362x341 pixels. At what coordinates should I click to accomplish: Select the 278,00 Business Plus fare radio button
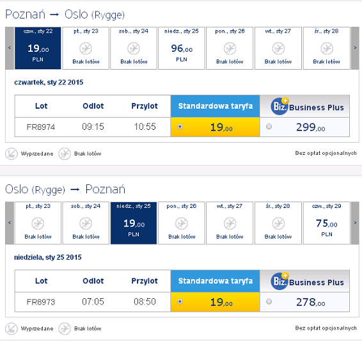(269, 301)
